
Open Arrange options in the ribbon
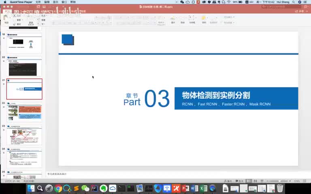pos(204,20)
